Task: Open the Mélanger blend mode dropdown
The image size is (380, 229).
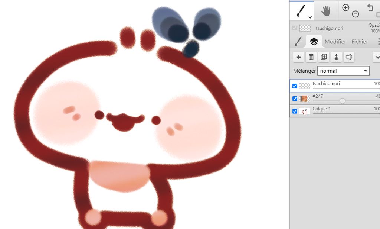Action: 343,71
